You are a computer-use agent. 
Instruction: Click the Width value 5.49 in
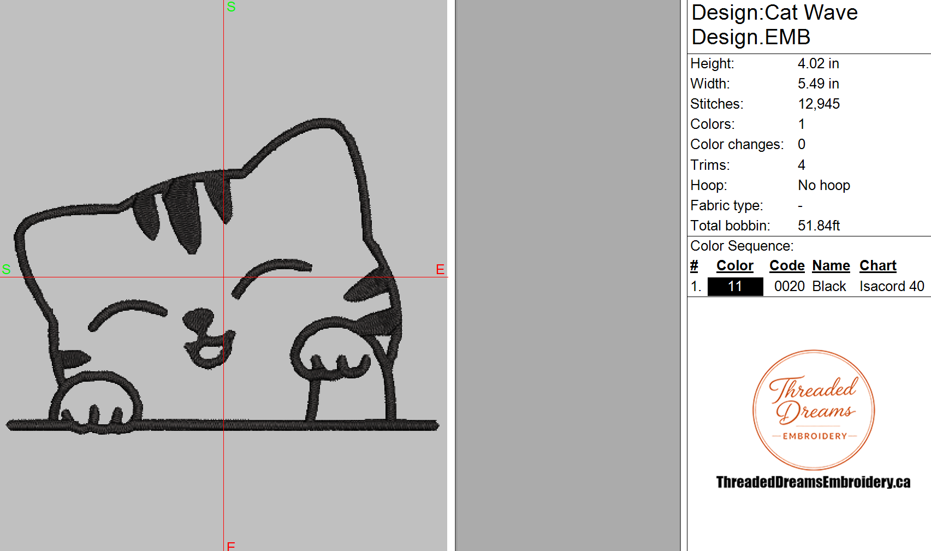click(818, 84)
